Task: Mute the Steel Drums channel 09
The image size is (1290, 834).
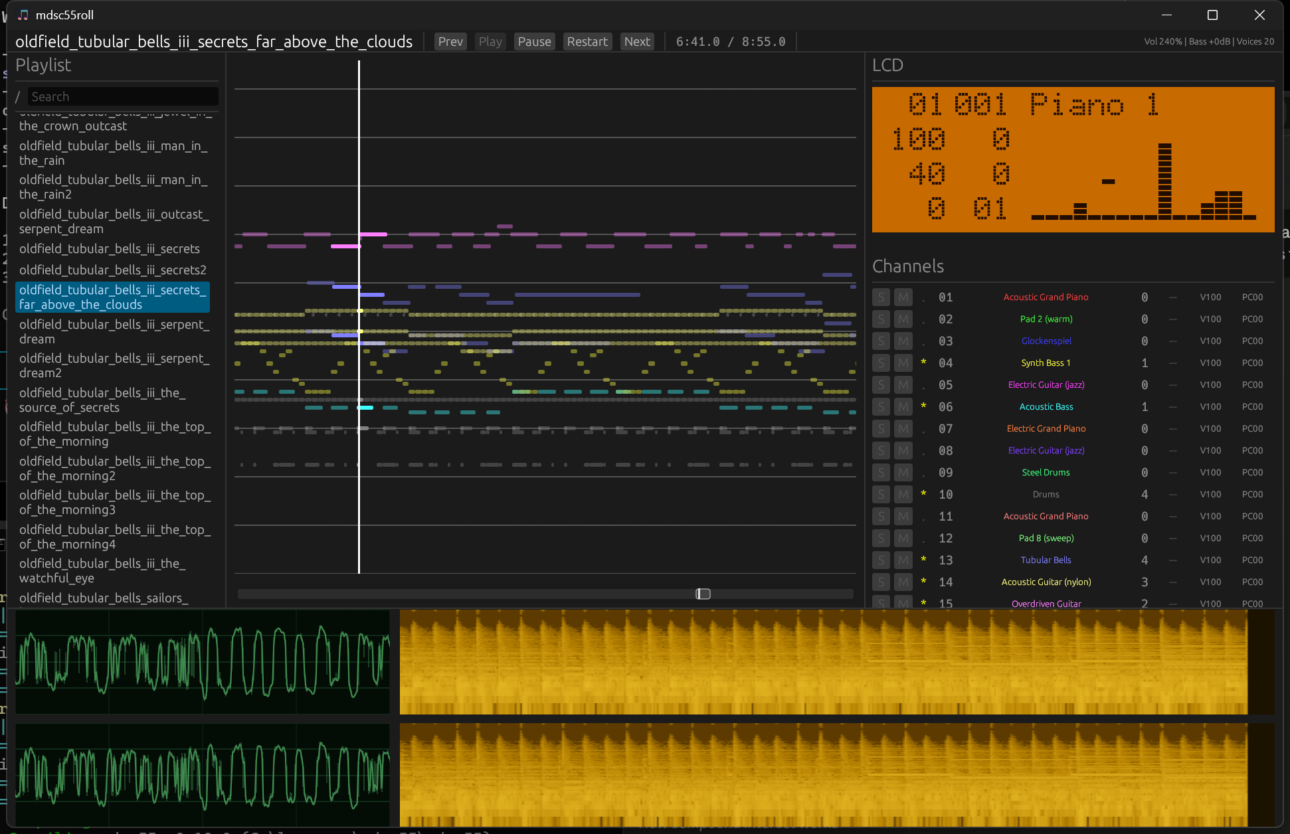Action: (903, 472)
